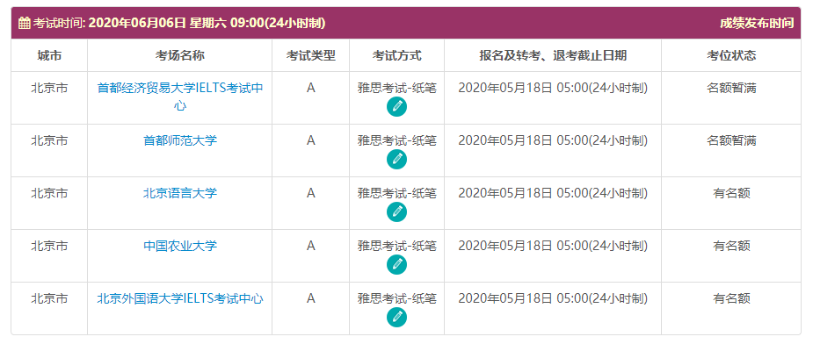813x344 pixels.
Task: Click the 考场名称 column header
Action: coord(179,55)
